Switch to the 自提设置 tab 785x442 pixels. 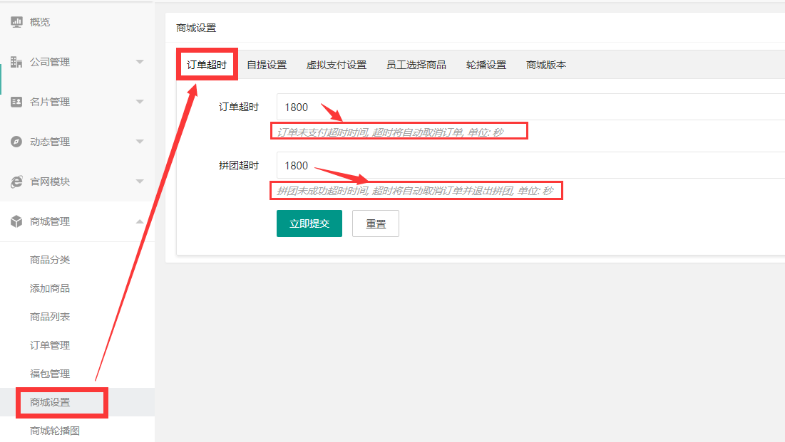267,65
